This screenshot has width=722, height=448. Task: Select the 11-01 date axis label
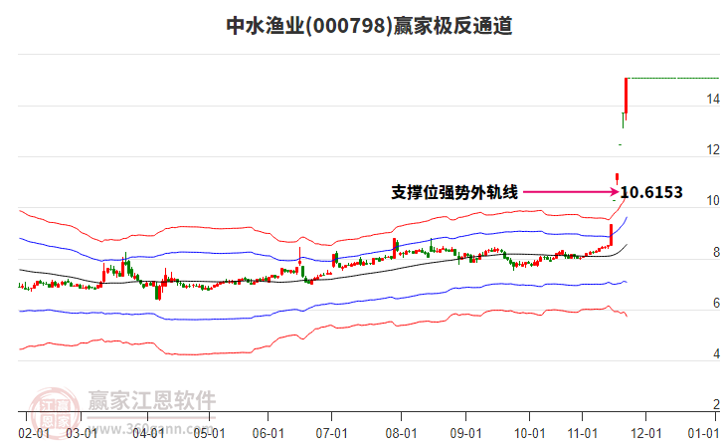tap(583, 434)
